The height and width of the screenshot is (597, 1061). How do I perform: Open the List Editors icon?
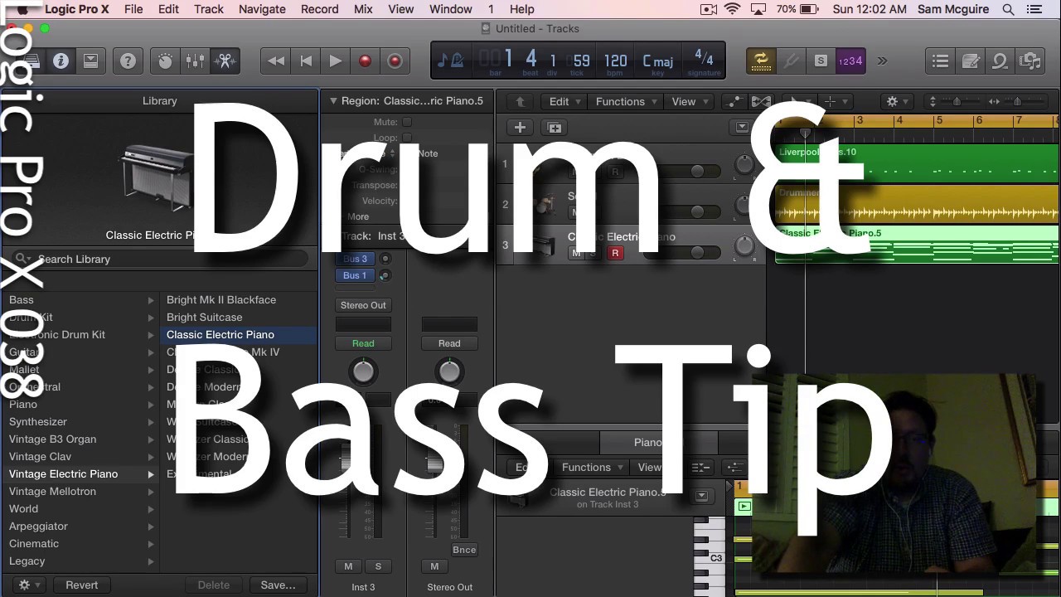click(940, 61)
